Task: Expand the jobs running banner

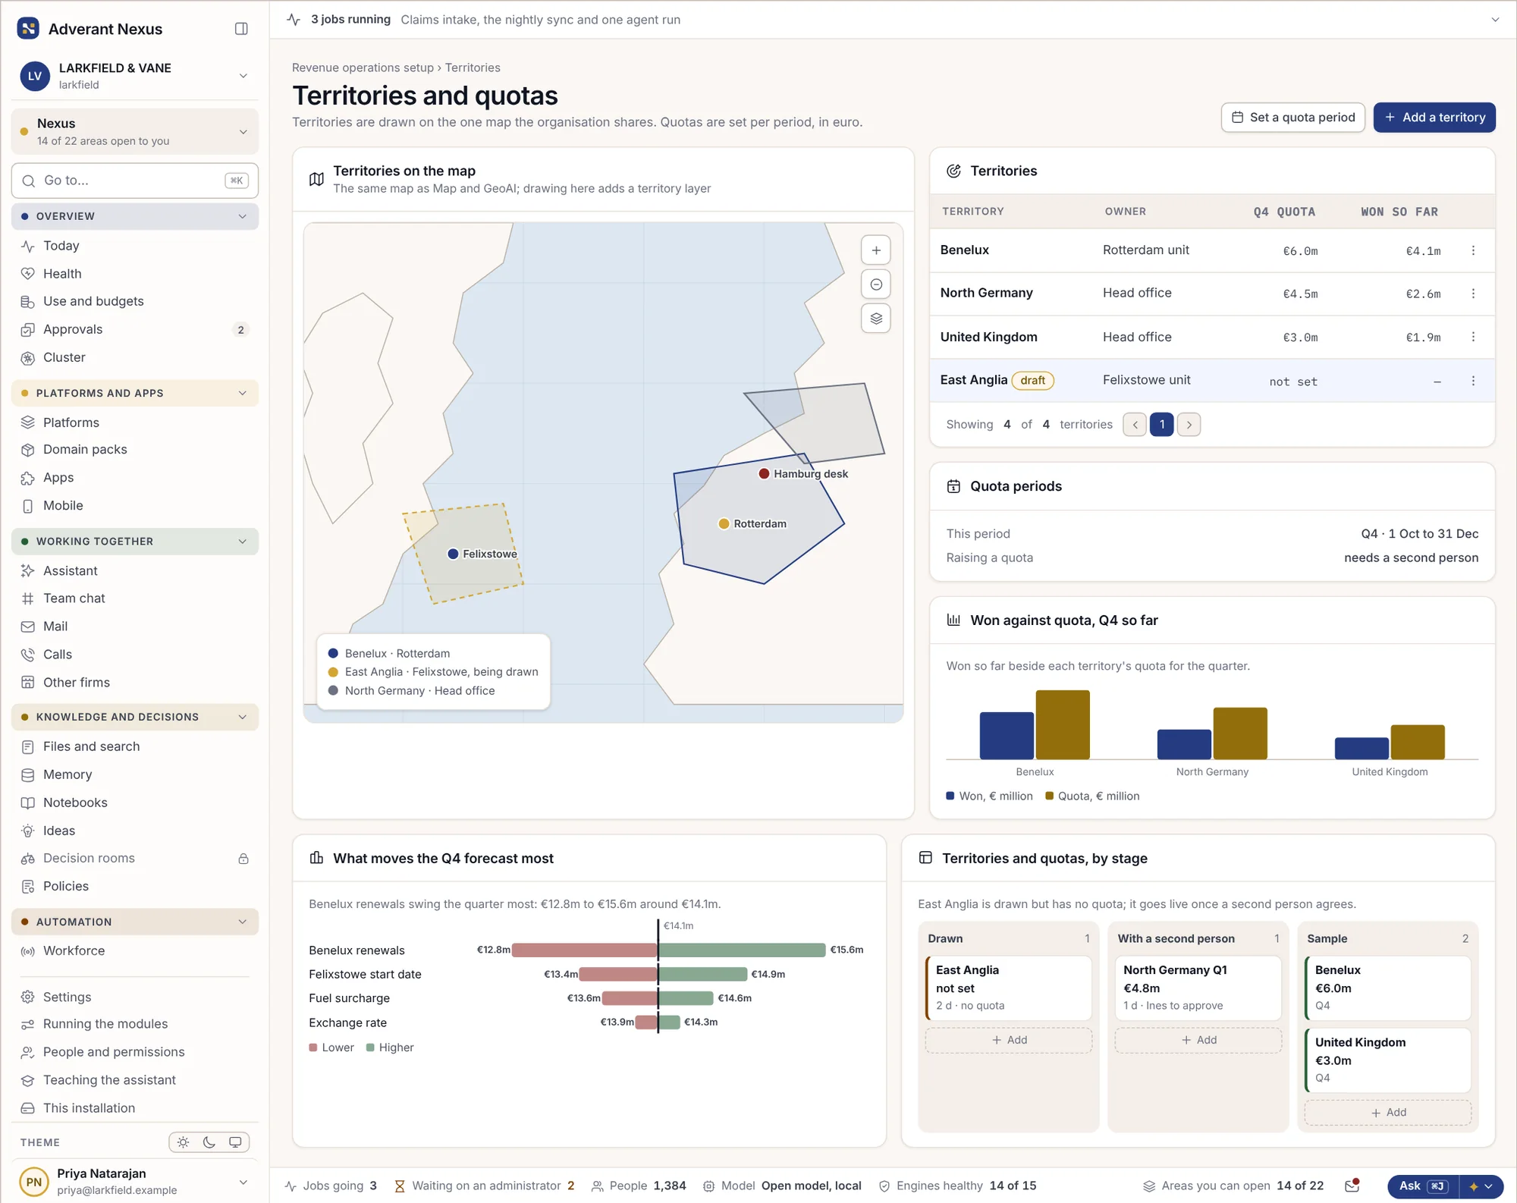Action: [1495, 20]
